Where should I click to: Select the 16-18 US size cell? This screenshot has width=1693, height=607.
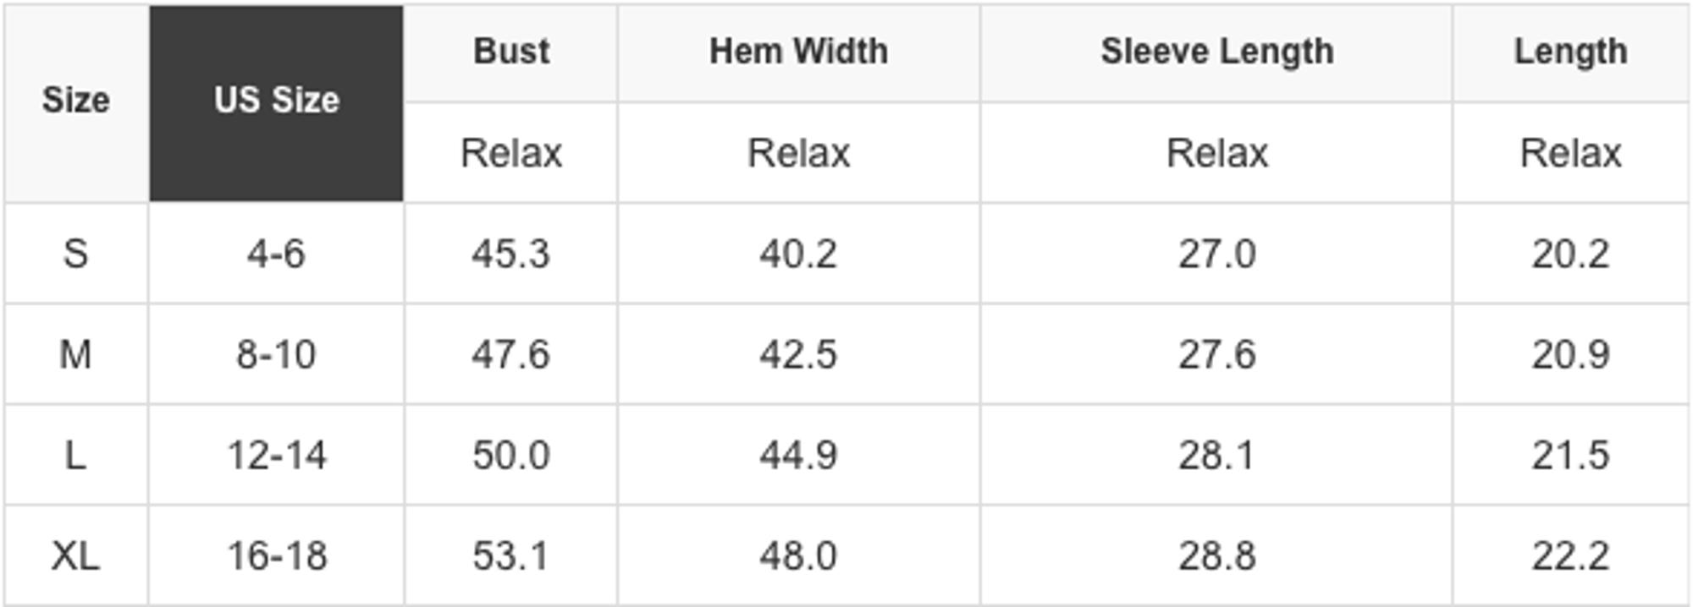[277, 556]
